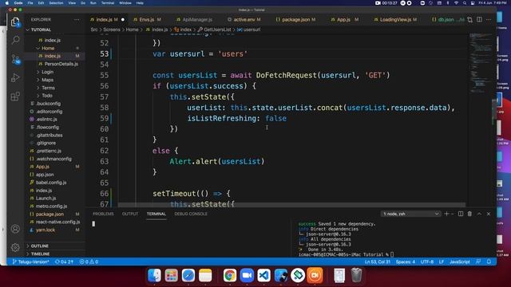This screenshot has height=287, width=511.
Task: Open the Extensions view
Action: pyautogui.click(x=15, y=96)
